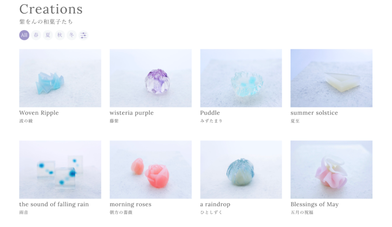
Task: View the a raindrop sweet photo
Action: click(241, 169)
